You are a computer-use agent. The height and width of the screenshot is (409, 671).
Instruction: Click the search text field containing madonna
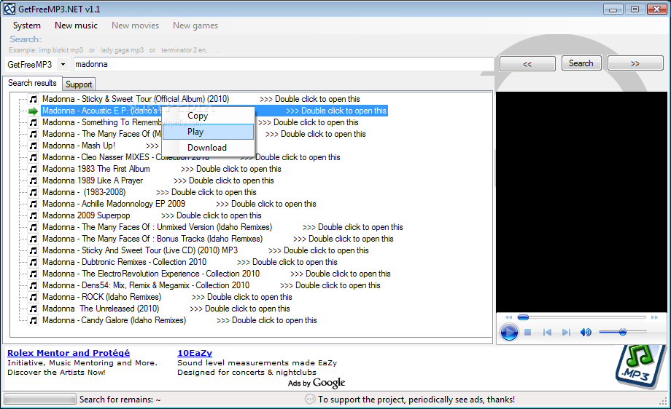pos(284,65)
